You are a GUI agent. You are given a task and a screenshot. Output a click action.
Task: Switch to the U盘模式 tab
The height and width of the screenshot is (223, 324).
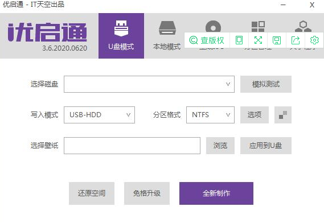tap(121, 36)
